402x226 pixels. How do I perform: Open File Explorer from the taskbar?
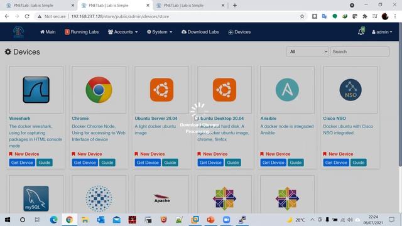85,220
